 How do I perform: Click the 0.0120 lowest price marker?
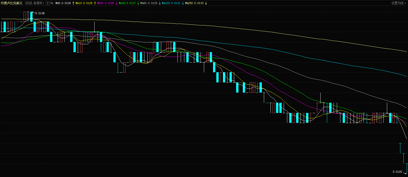click(x=397, y=172)
